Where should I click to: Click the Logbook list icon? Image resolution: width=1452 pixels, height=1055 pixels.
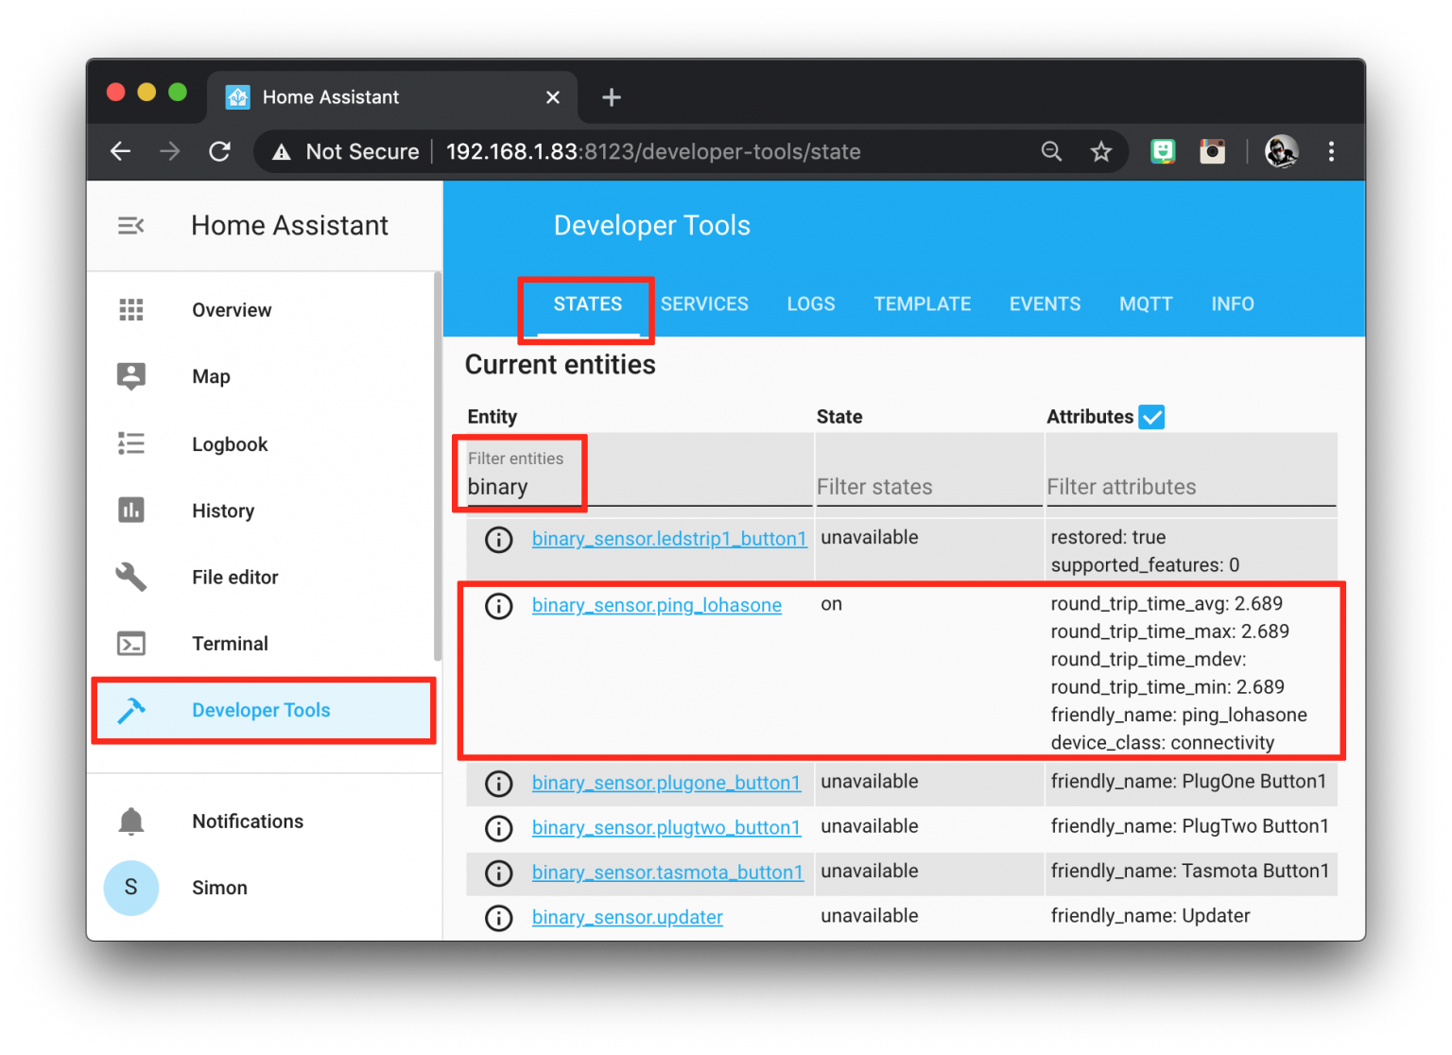click(131, 443)
